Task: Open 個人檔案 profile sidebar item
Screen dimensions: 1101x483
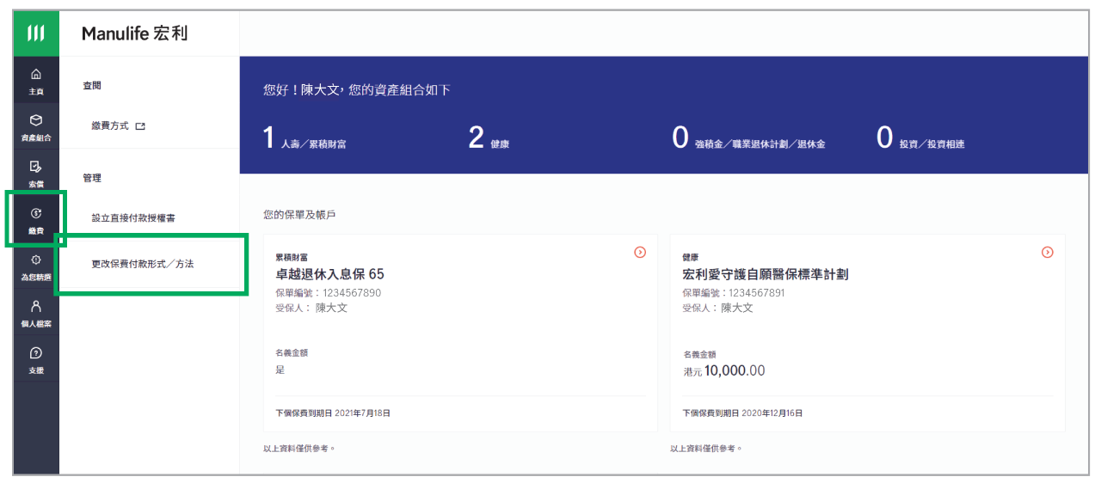Action: click(x=36, y=312)
